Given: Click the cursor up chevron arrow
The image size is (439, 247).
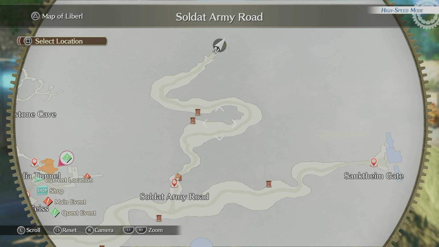Looking at the screenshot, I should tap(219, 109).
